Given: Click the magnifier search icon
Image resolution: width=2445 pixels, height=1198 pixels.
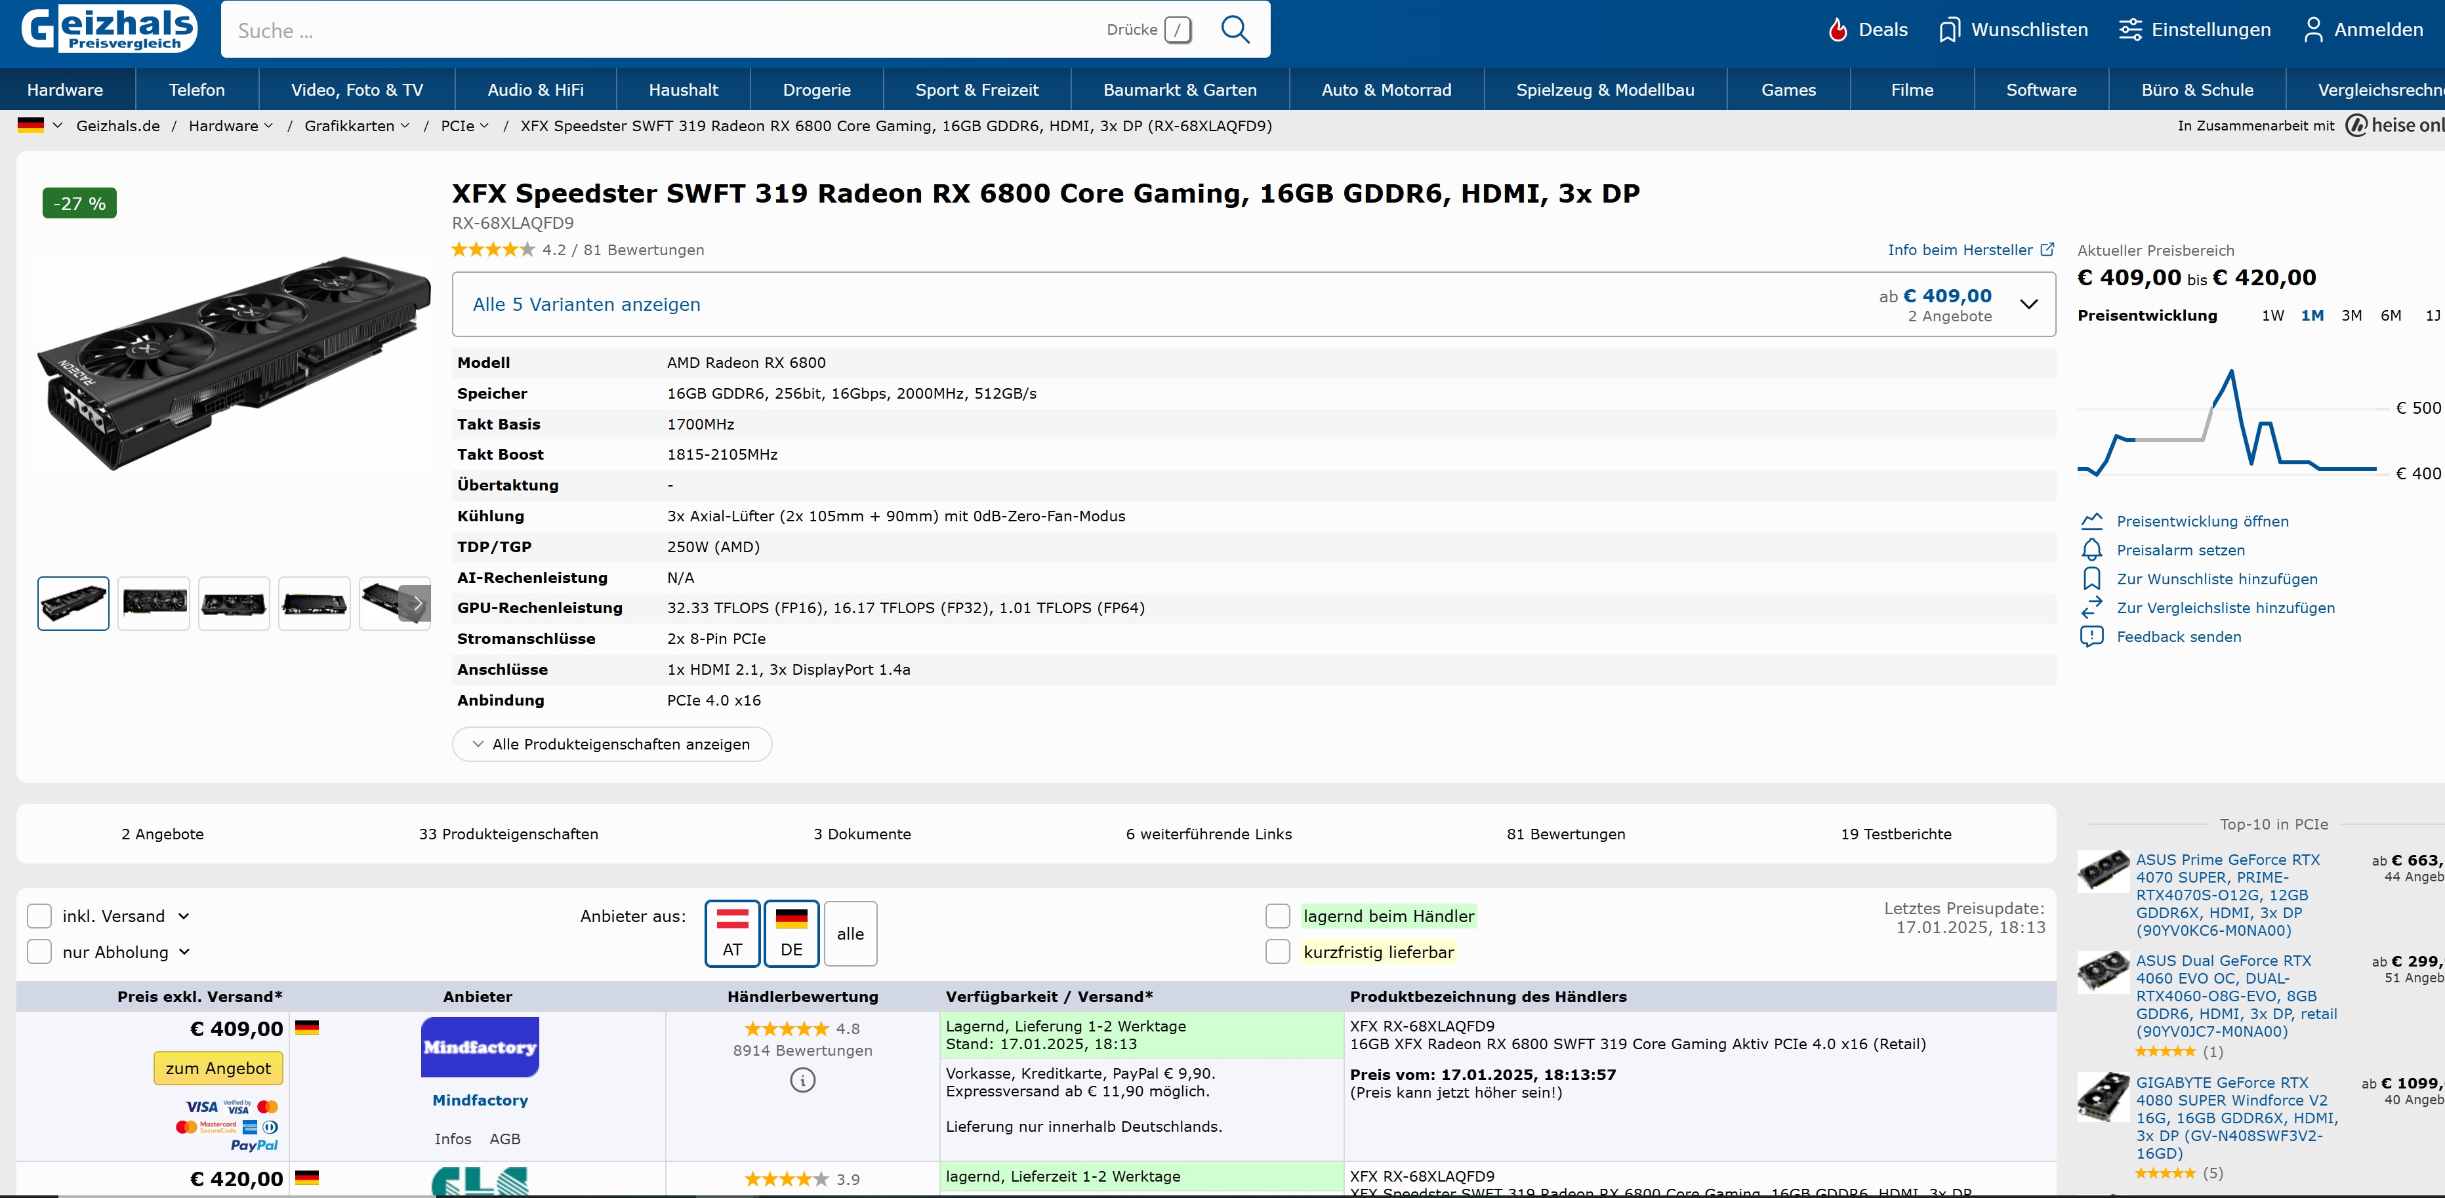Looking at the screenshot, I should tap(1234, 30).
